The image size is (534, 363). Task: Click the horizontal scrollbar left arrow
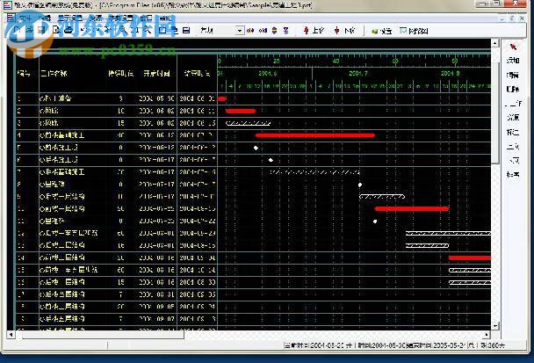click(11, 334)
